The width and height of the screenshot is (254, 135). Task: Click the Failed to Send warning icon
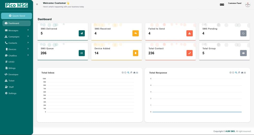tap(189, 33)
